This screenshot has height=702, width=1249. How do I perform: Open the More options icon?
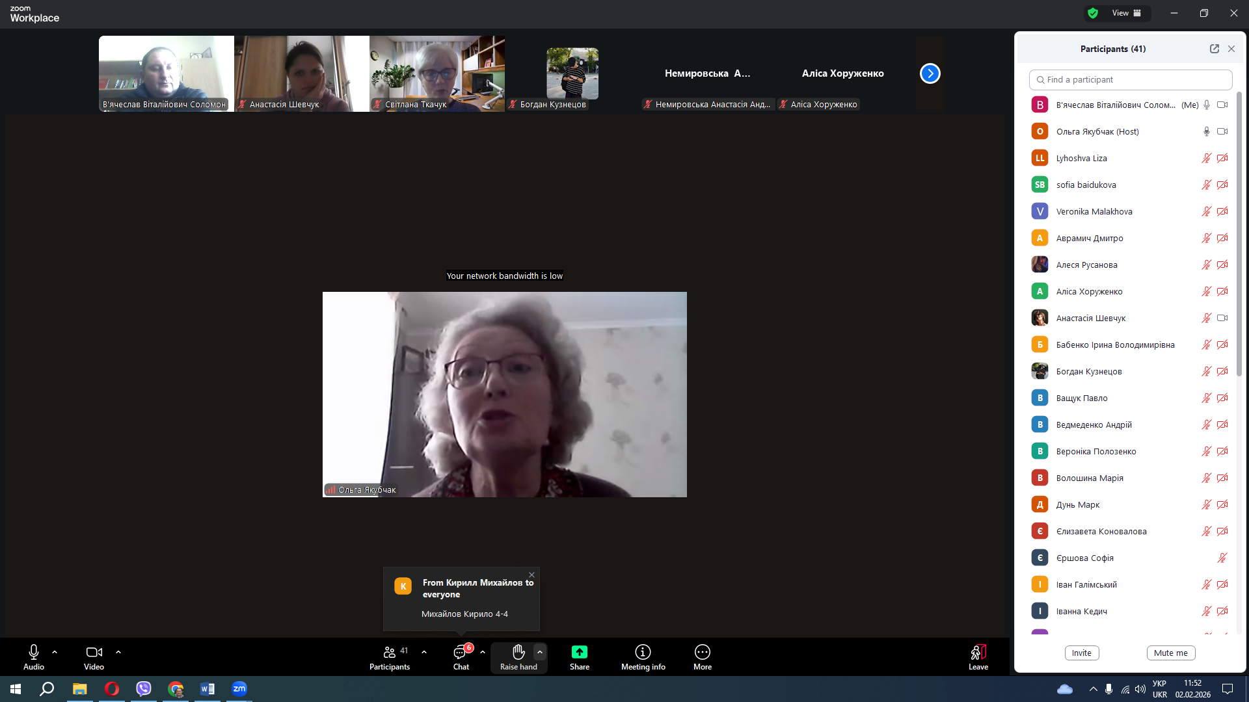[x=702, y=653]
